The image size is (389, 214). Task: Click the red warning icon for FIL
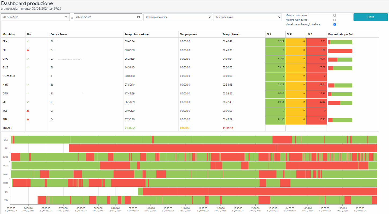click(x=28, y=50)
